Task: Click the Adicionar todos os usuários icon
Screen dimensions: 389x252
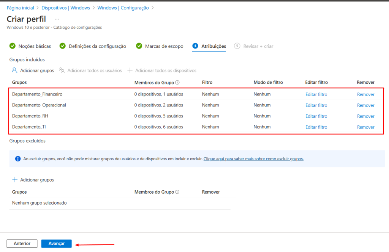Action: click(x=62, y=70)
